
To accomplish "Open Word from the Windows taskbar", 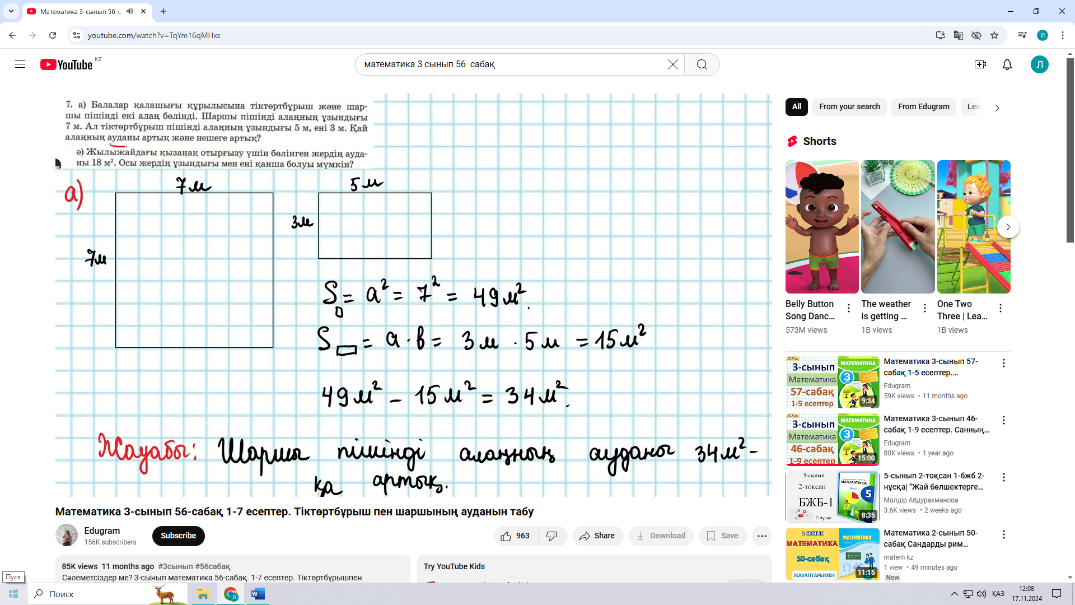I will (258, 594).
